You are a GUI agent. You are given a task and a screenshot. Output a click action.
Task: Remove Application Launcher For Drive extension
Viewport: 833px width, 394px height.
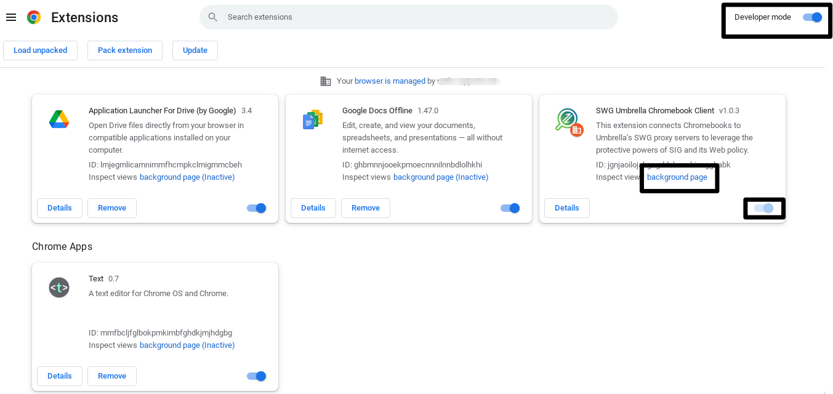point(112,208)
